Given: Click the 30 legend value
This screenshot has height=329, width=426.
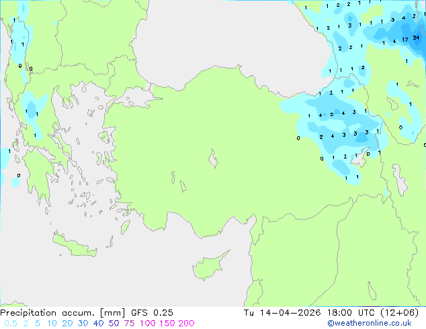Looking at the screenshot, I should pyautogui.click(x=83, y=324).
